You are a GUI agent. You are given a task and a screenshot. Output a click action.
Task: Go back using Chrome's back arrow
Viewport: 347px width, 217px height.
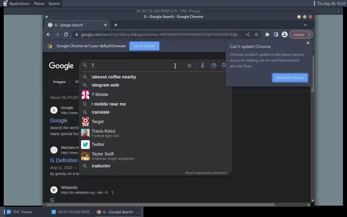(x=49, y=34)
